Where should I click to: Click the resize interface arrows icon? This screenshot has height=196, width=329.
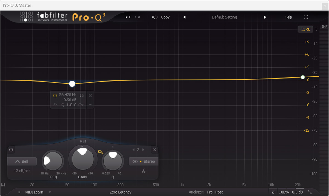tap(310, 192)
